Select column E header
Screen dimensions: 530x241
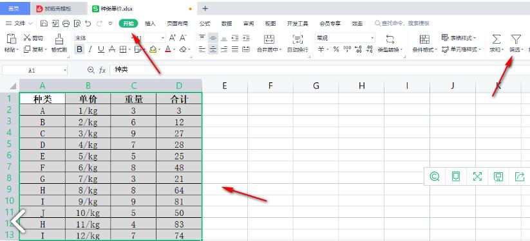click(x=225, y=85)
